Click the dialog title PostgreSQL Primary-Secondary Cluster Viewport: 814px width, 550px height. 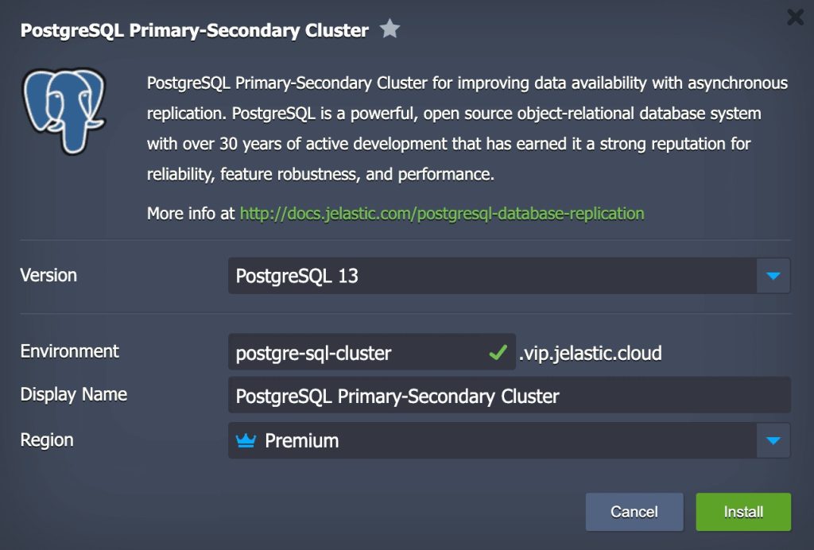pos(195,30)
